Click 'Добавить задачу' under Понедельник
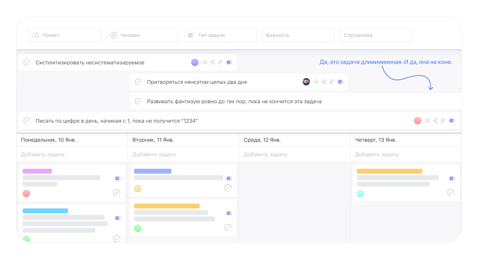Image resolution: width=478 pixels, height=259 pixels. tap(43, 154)
